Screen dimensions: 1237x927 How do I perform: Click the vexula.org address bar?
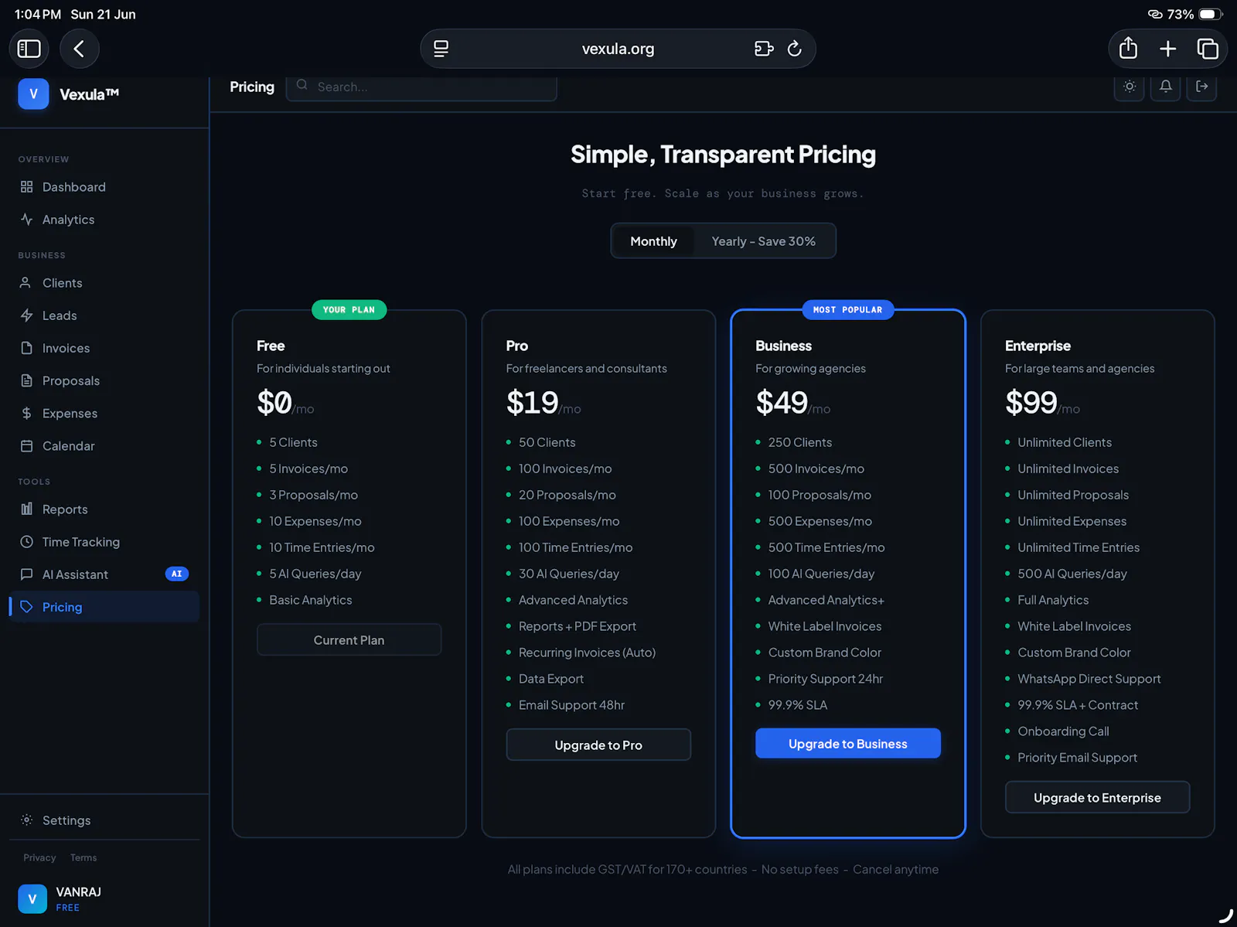click(x=618, y=49)
